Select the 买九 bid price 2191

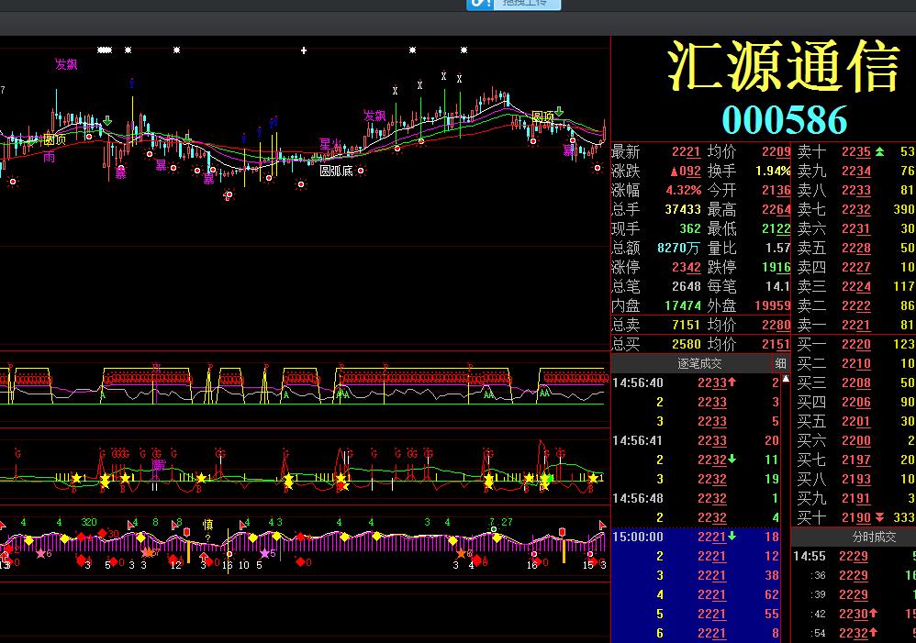[x=855, y=498]
